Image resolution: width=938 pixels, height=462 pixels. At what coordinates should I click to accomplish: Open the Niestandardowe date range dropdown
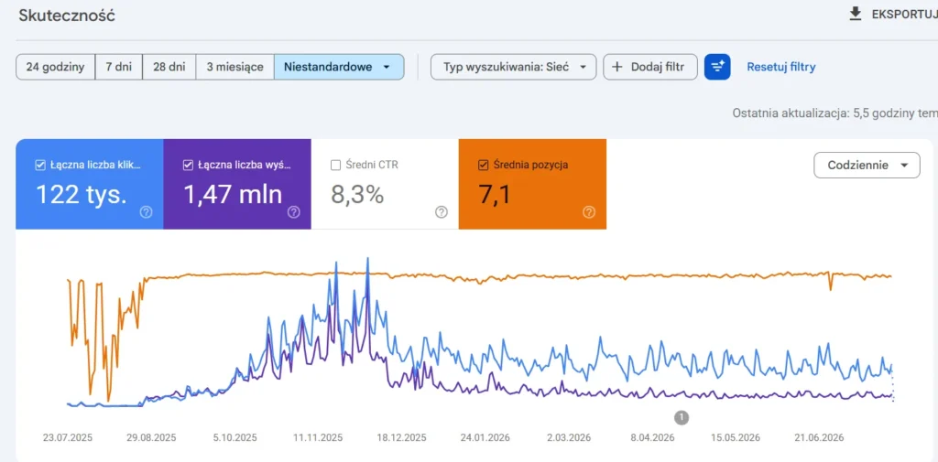tap(339, 67)
